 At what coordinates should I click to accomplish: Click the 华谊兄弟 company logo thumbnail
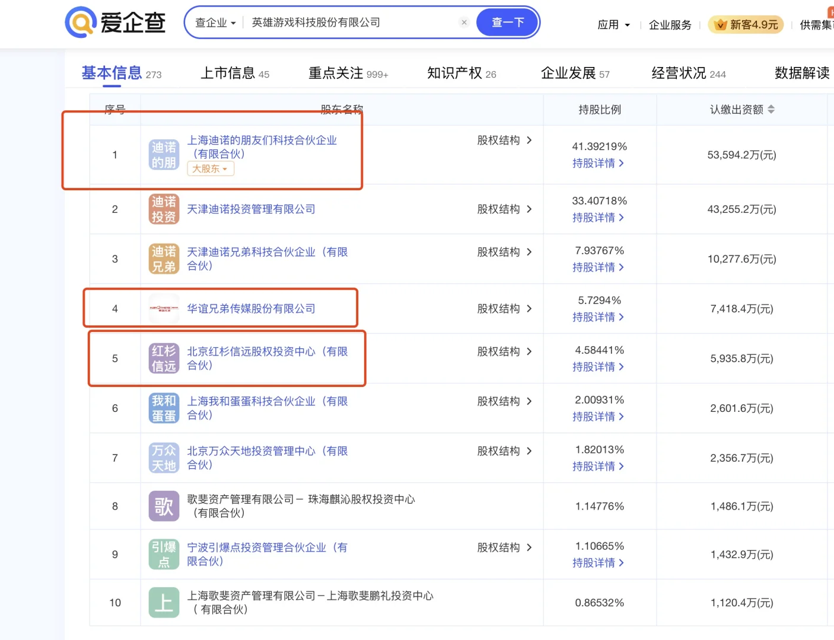tap(164, 309)
